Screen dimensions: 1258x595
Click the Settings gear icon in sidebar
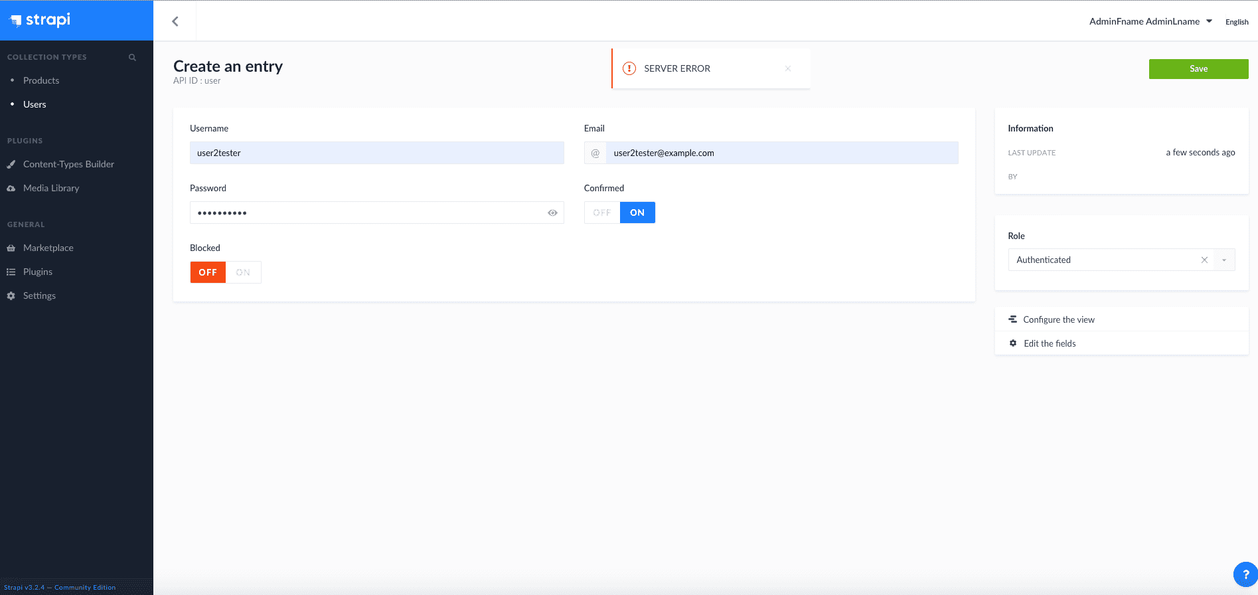11,296
